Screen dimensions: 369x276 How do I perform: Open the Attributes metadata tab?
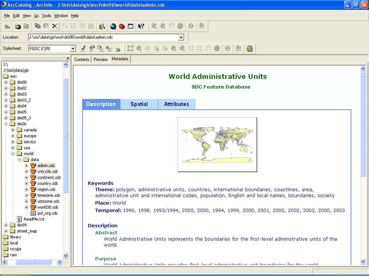point(176,104)
